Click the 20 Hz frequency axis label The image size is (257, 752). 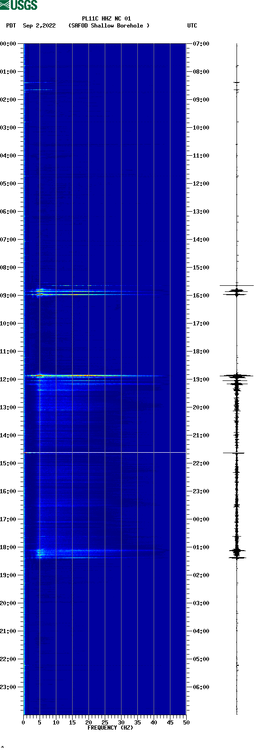coord(88,723)
